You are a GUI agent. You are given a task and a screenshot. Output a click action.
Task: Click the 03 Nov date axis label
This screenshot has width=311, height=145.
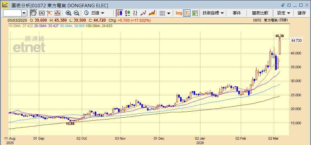120,138
